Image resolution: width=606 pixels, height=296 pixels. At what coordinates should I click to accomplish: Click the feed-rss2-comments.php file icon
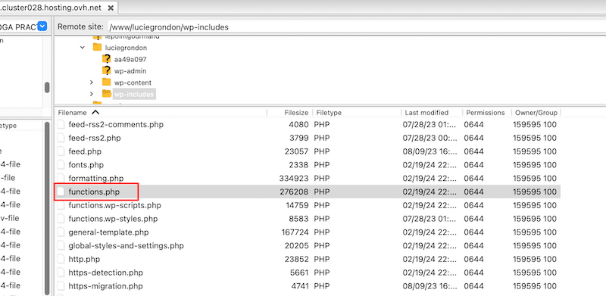61,124
